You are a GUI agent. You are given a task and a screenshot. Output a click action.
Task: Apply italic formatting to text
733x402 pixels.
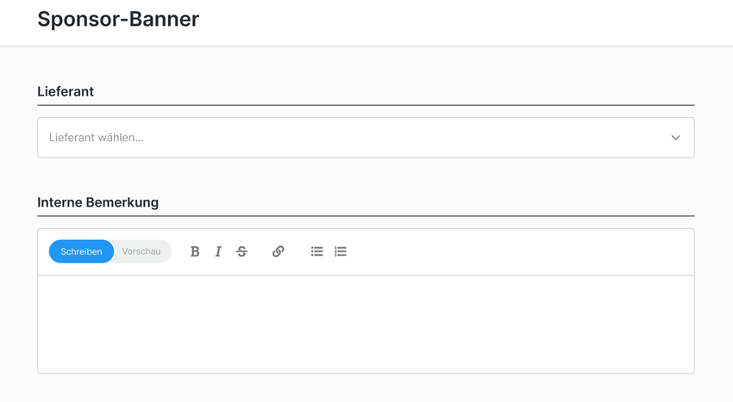tap(218, 251)
